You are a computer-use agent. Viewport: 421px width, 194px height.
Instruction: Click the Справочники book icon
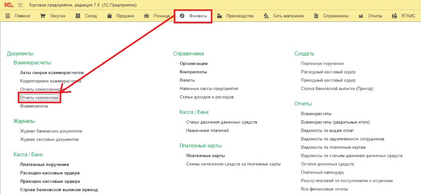click(316, 16)
